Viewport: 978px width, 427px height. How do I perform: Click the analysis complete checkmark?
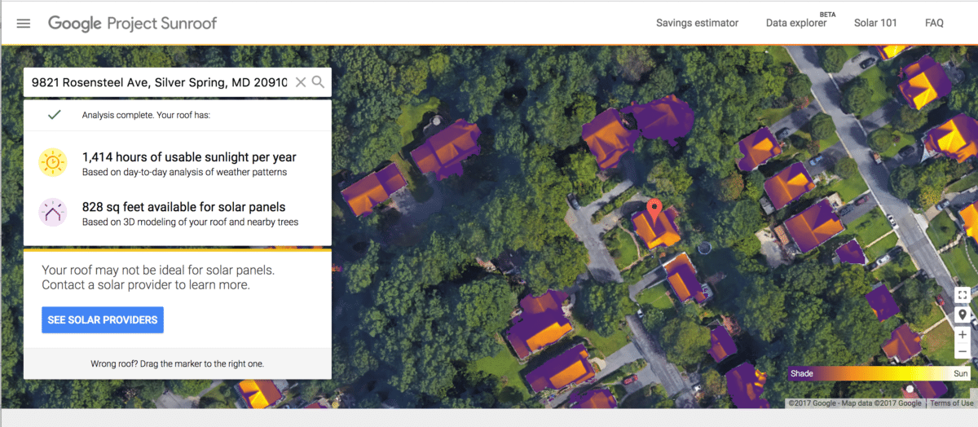pyautogui.click(x=55, y=115)
